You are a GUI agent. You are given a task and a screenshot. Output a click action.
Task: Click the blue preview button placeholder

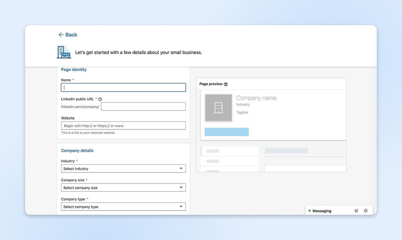[227, 132]
